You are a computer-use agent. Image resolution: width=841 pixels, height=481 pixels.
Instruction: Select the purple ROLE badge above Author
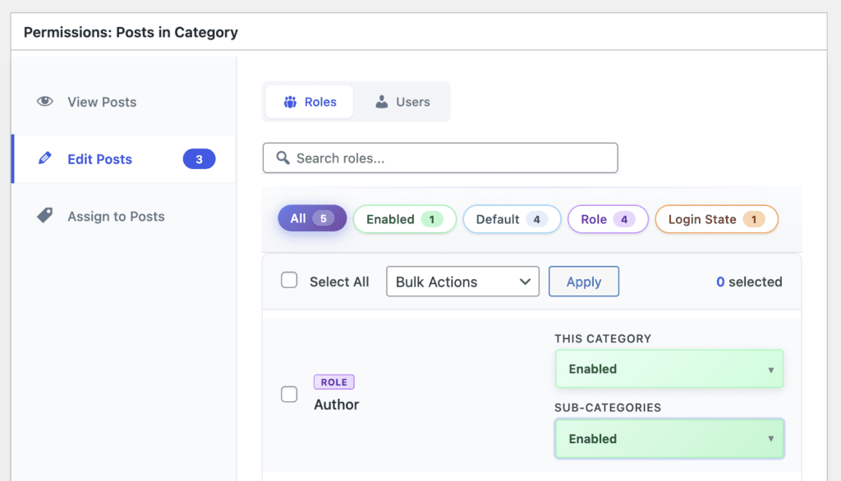(x=333, y=382)
